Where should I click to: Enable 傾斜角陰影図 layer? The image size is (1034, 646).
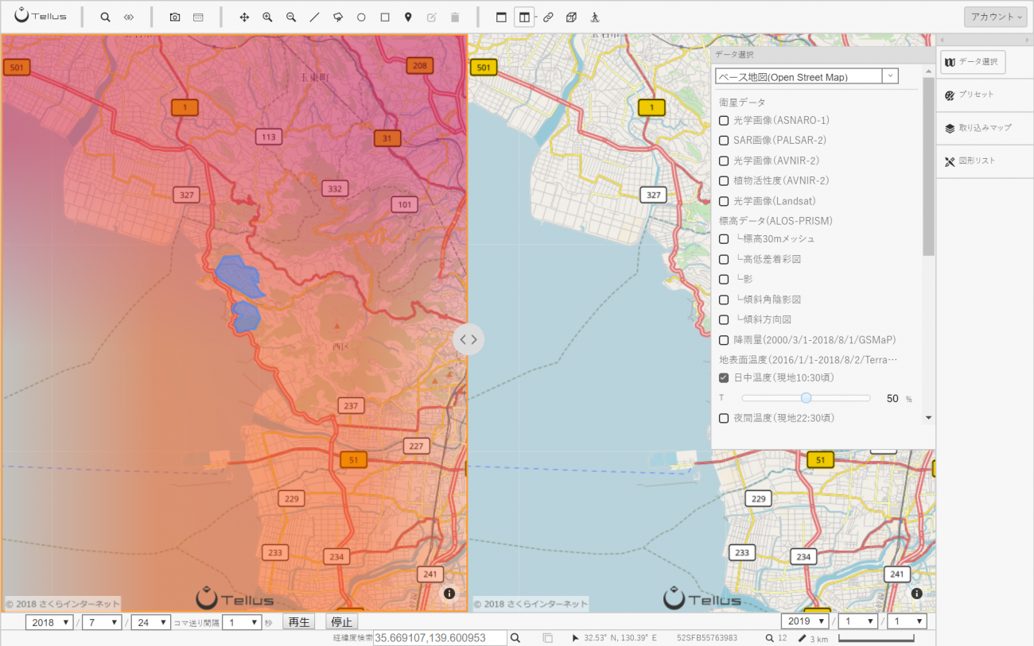724,300
